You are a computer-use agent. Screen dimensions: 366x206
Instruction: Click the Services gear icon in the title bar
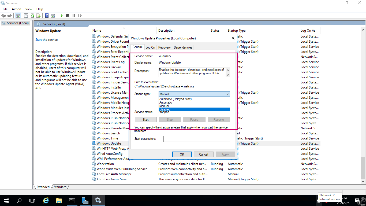click(x=3, y=3)
